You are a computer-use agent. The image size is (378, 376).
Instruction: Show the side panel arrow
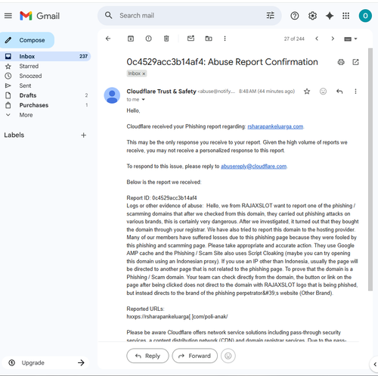point(375,365)
